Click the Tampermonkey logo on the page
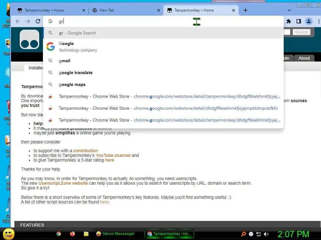 tap(29, 39)
